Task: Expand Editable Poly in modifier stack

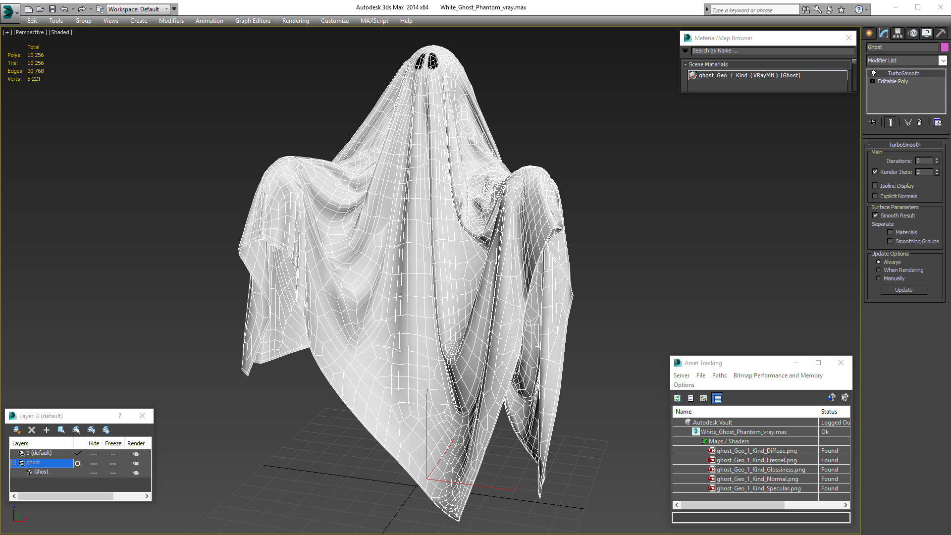Action: click(x=873, y=81)
